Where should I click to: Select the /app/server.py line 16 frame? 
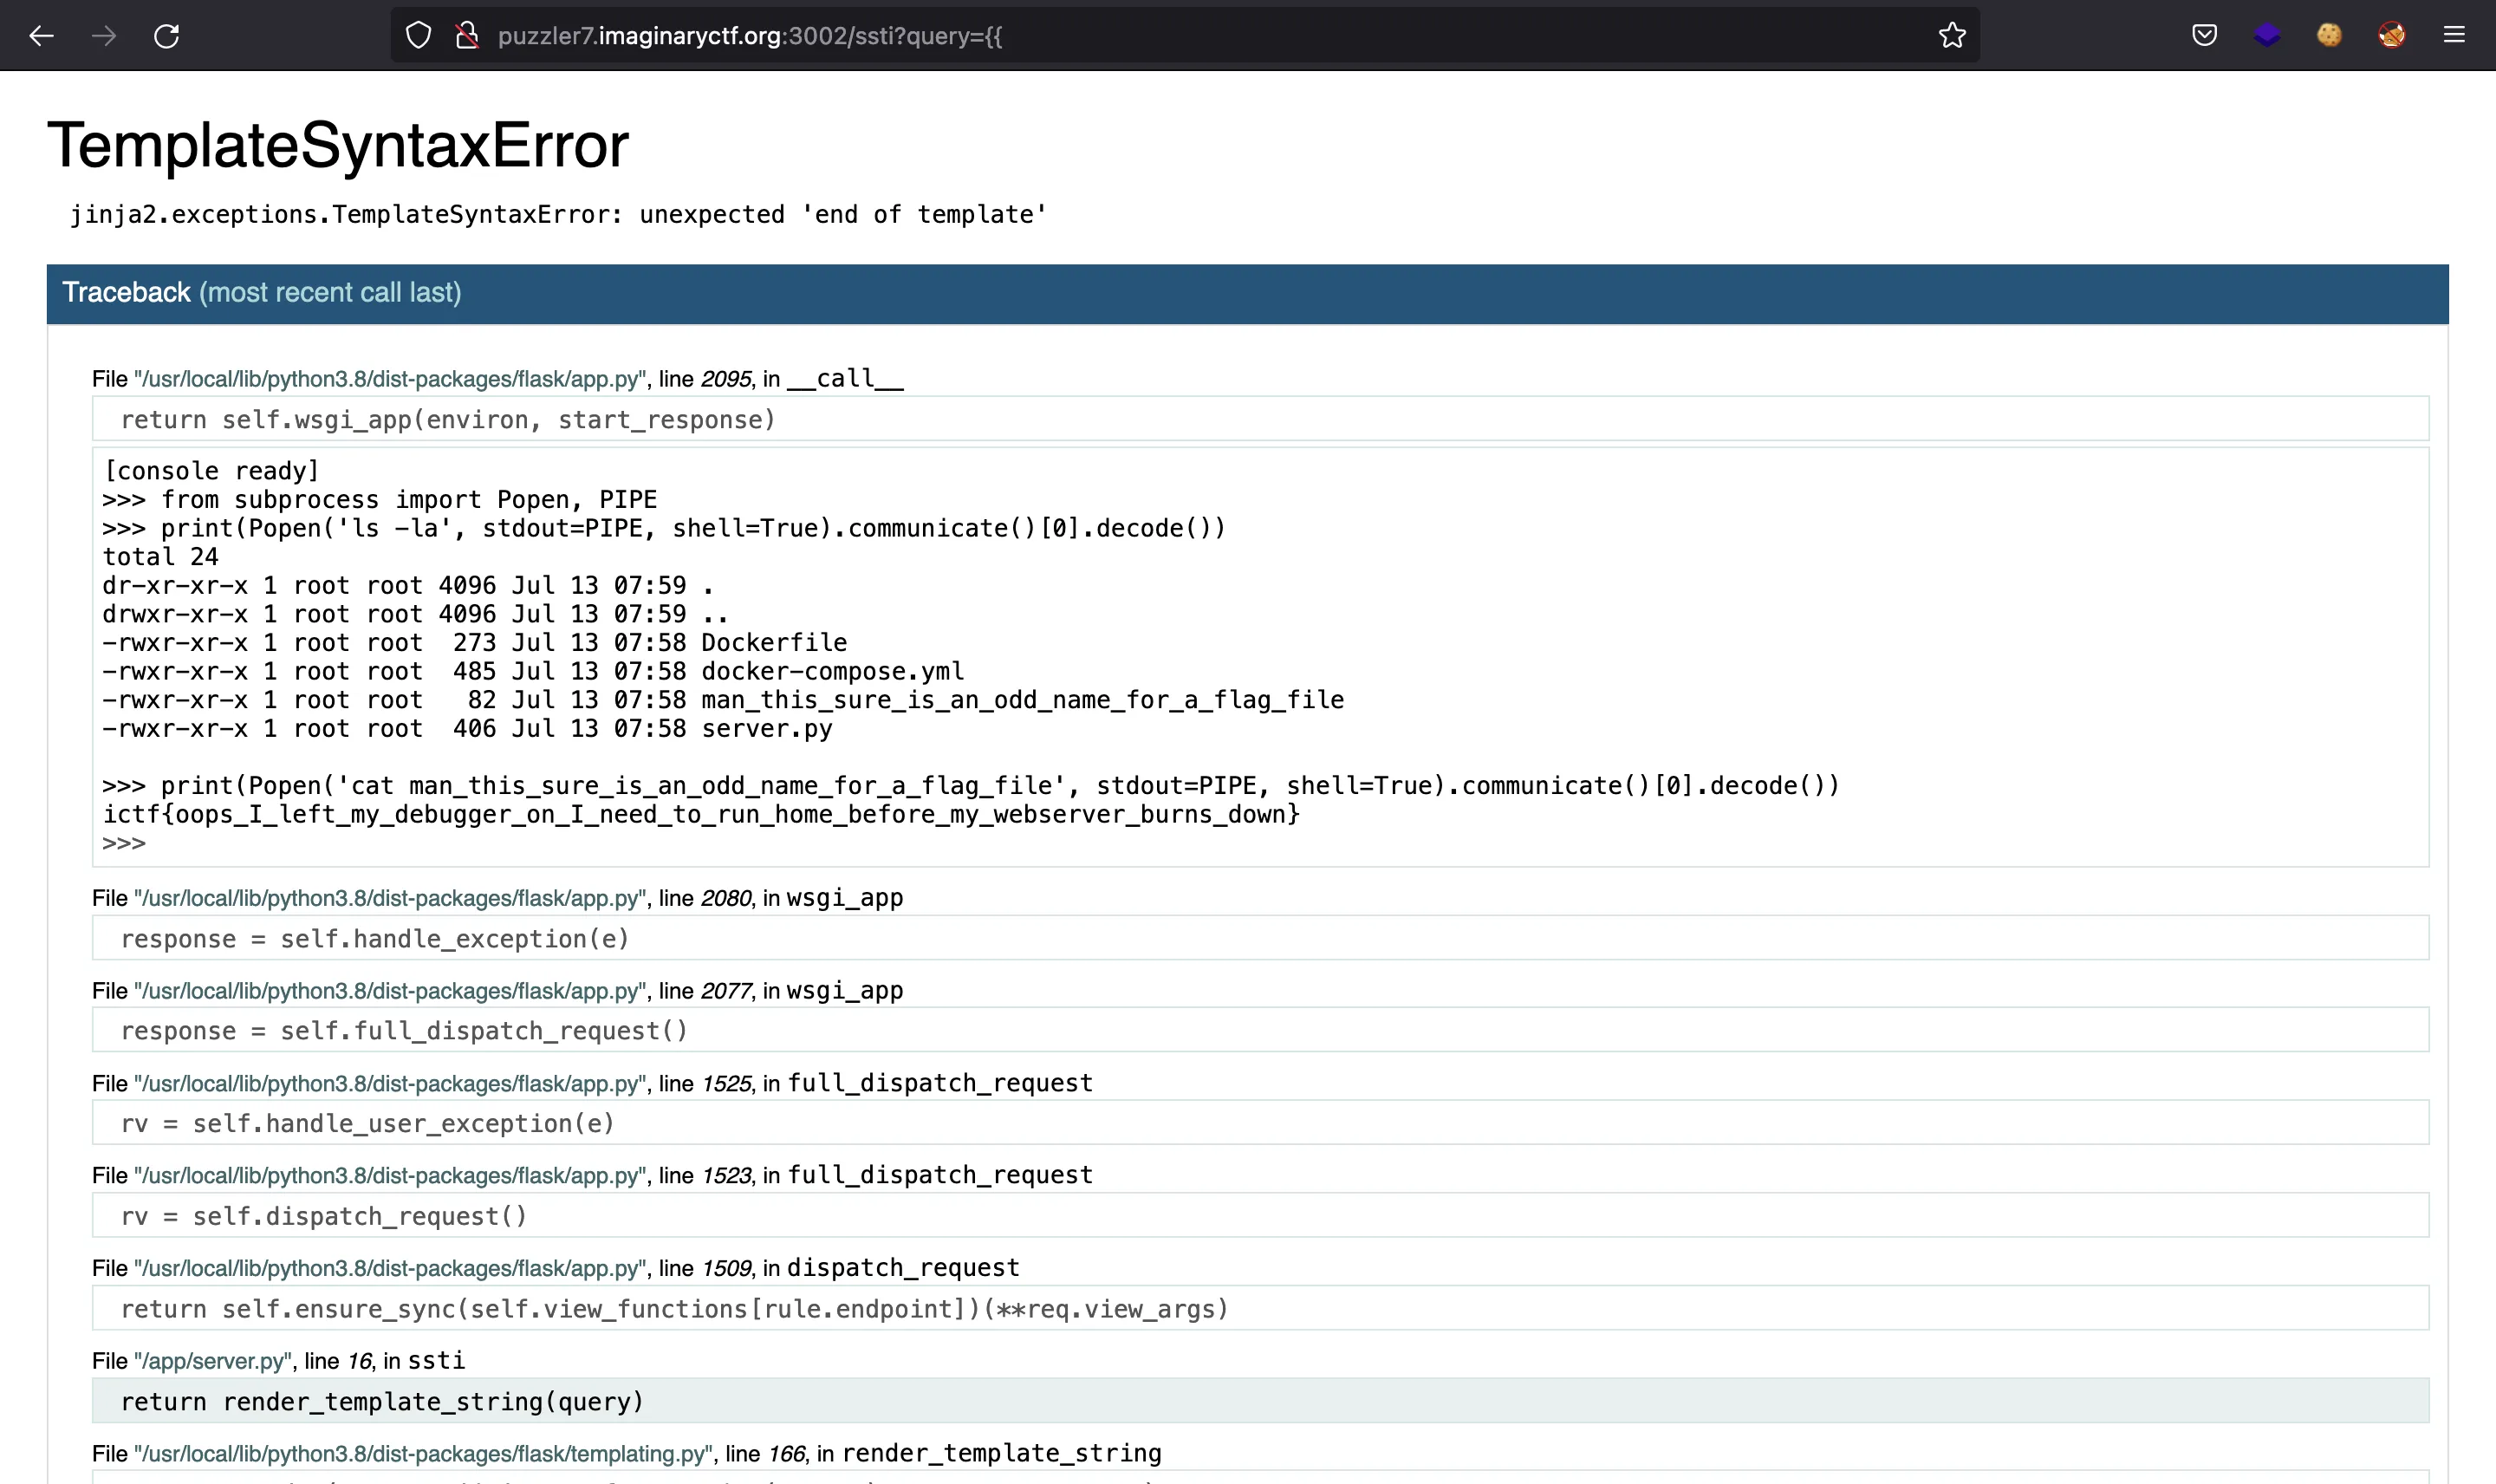click(x=279, y=1361)
